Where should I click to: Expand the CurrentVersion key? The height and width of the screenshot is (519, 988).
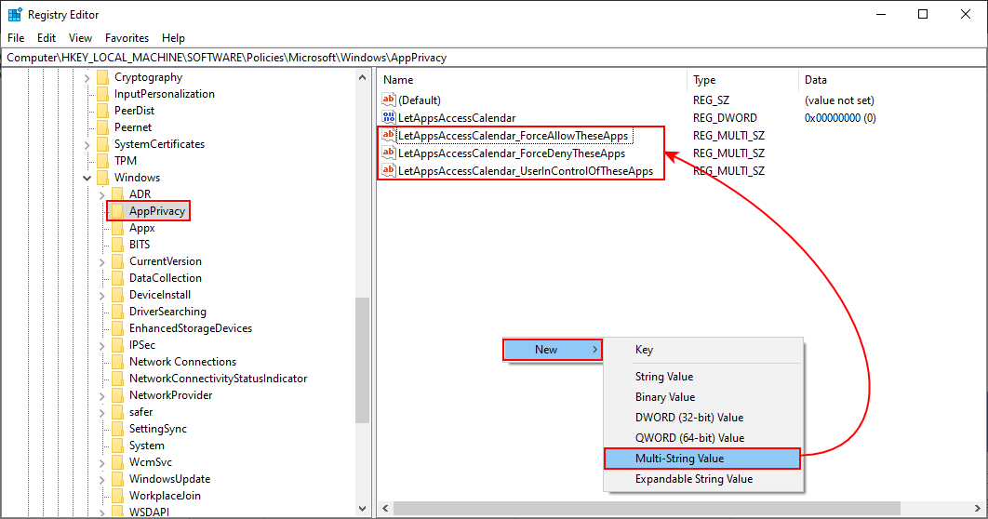click(x=102, y=262)
